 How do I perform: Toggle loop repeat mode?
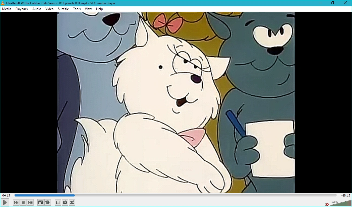pos(65,202)
